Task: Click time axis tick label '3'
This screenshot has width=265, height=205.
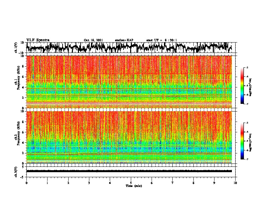Action: [x=89, y=183]
